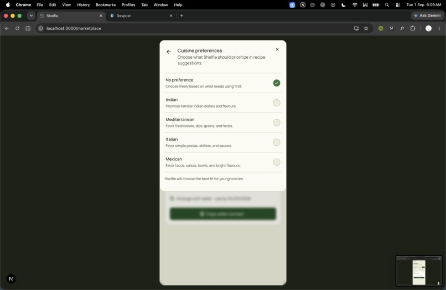
Task: Open the View menu
Action: click(66, 5)
